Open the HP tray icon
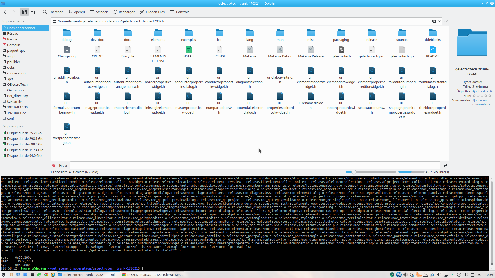The height and width of the screenshot is (278, 495). pos(399,275)
